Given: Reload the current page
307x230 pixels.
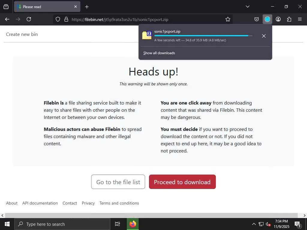Looking at the screenshot, I should point(29,19).
